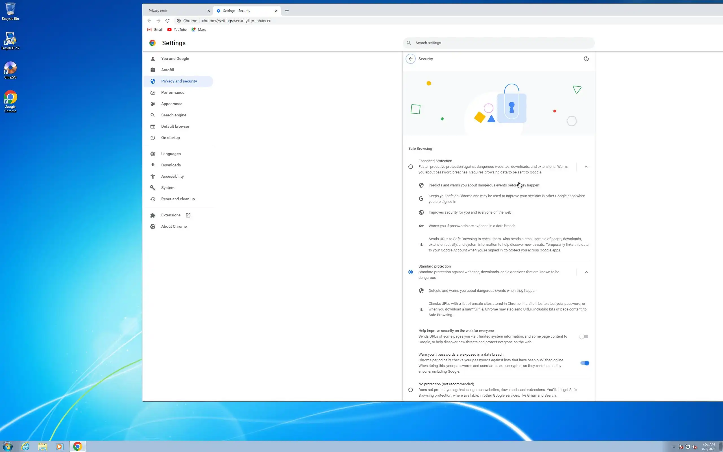
Task: Open Appearance settings section
Action: click(171, 104)
